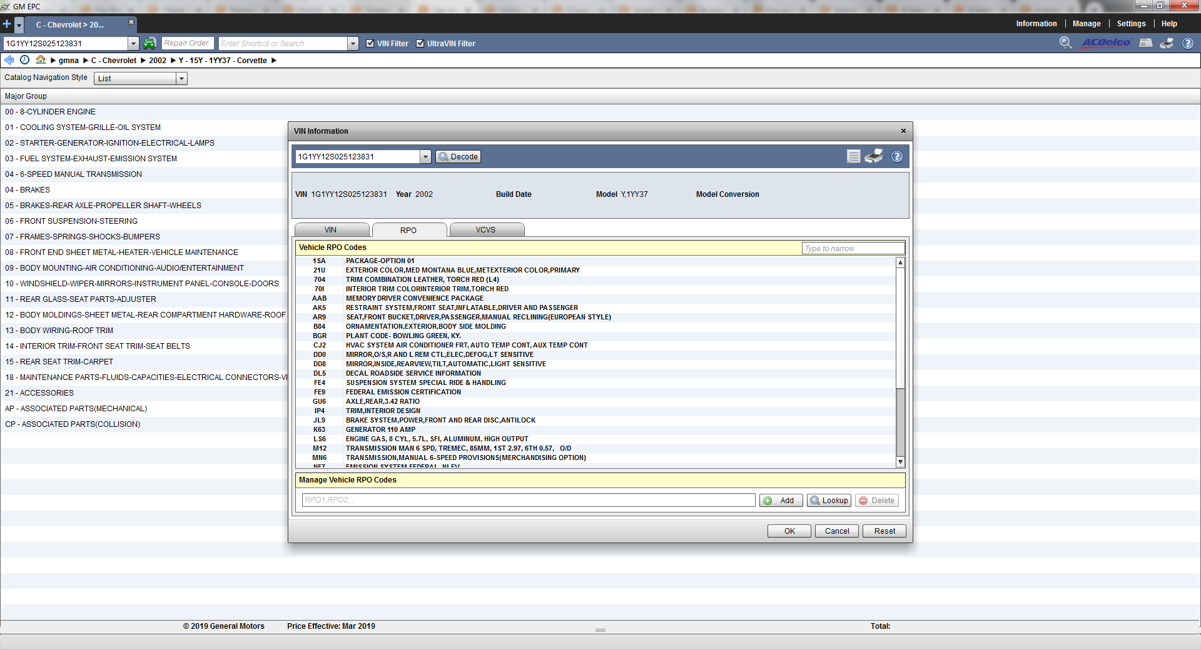The width and height of the screenshot is (1201, 650).
Task: Print from the main toolbar printer icon
Action: [1167, 42]
